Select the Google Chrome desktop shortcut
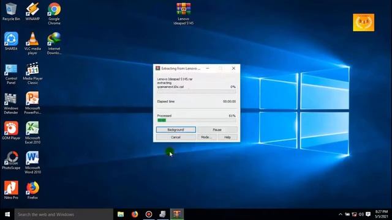 (54, 13)
